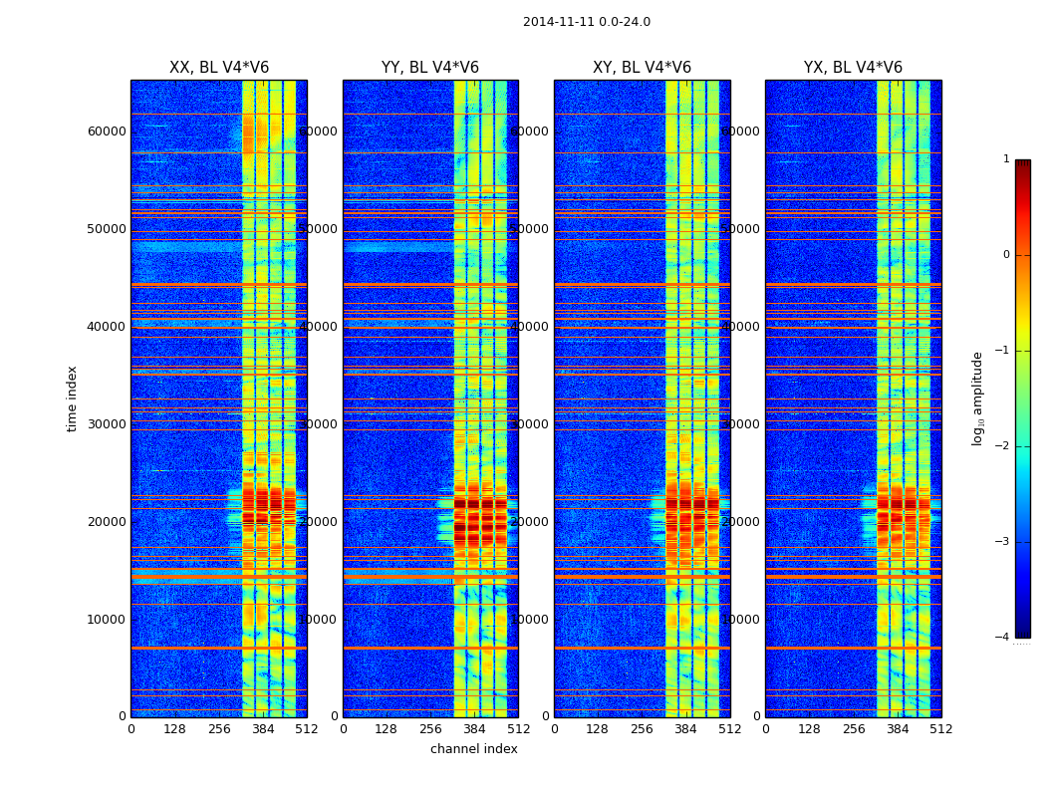Image resolution: width=1046 pixels, height=797 pixels.
Task: Click the colorbar tick label "1"
Action: click(x=1006, y=159)
